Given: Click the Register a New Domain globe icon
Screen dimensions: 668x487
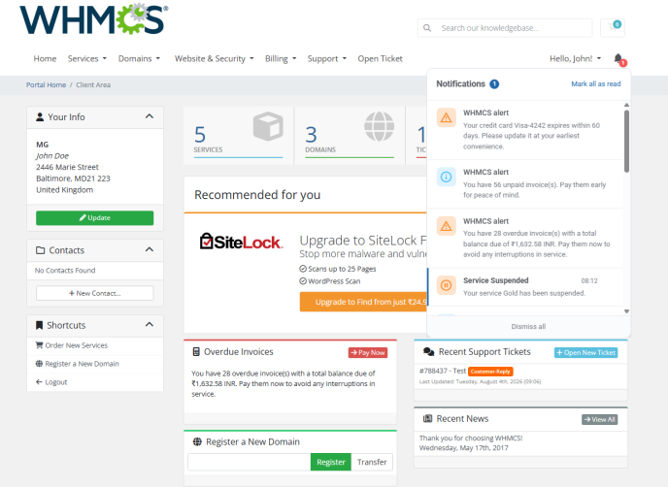Looking at the screenshot, I should pos(197,441).
